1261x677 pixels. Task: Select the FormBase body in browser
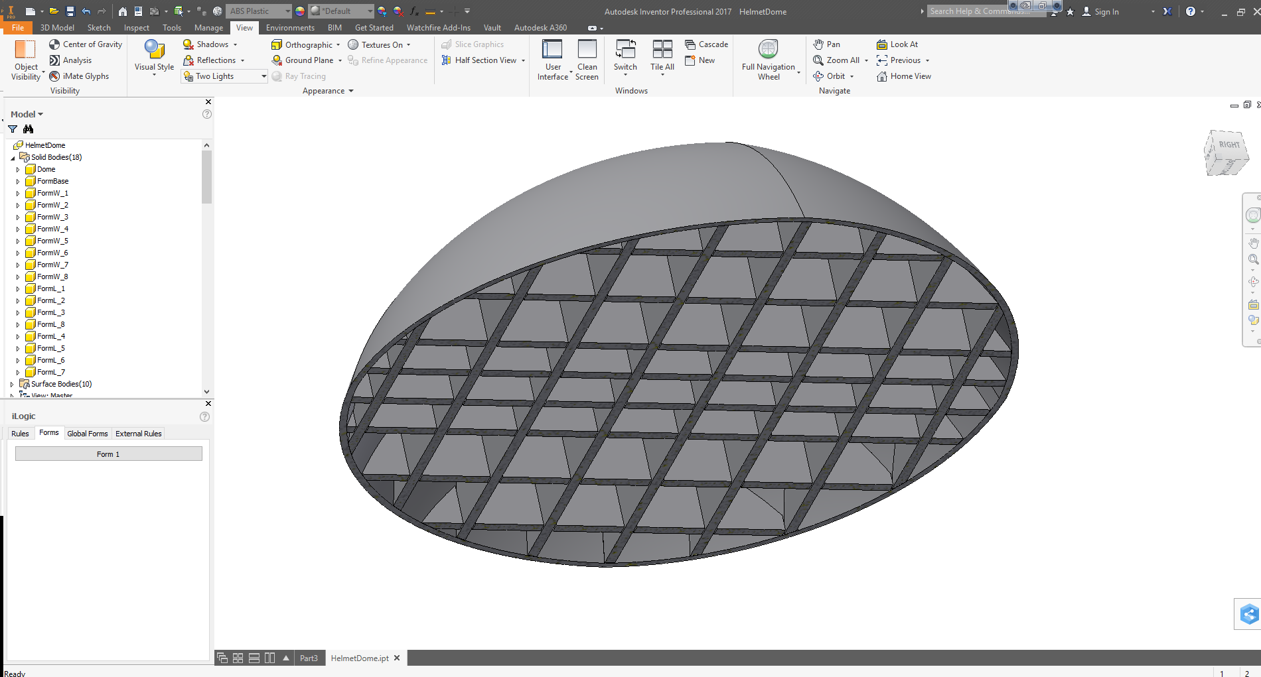[x=52, y=181]
